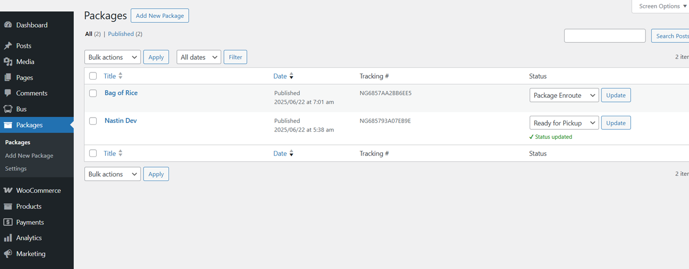Click the search posts input field
The height and width of the screenshot is (269, 689).
point(604,36)
